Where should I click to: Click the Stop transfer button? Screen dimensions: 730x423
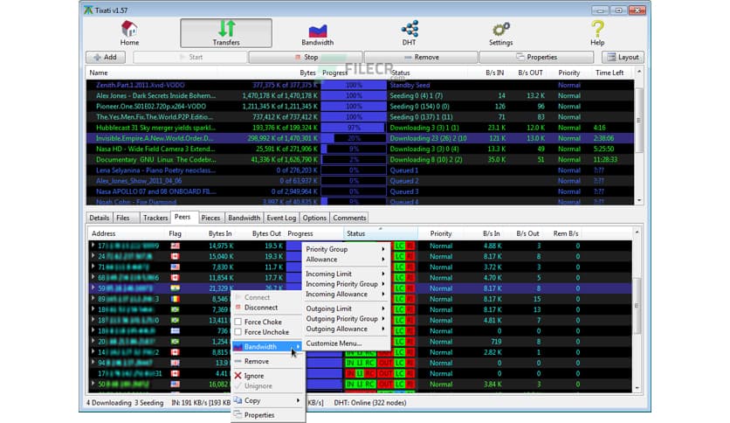pos(305,57)
